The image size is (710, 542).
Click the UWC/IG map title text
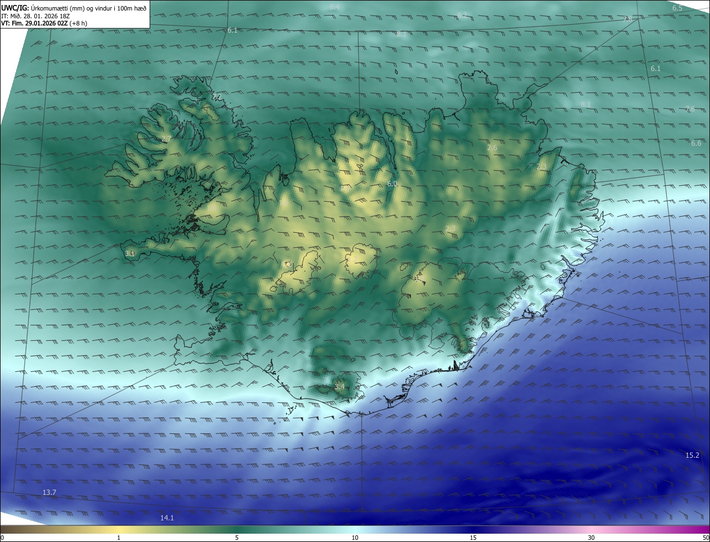tap(74, 7)
